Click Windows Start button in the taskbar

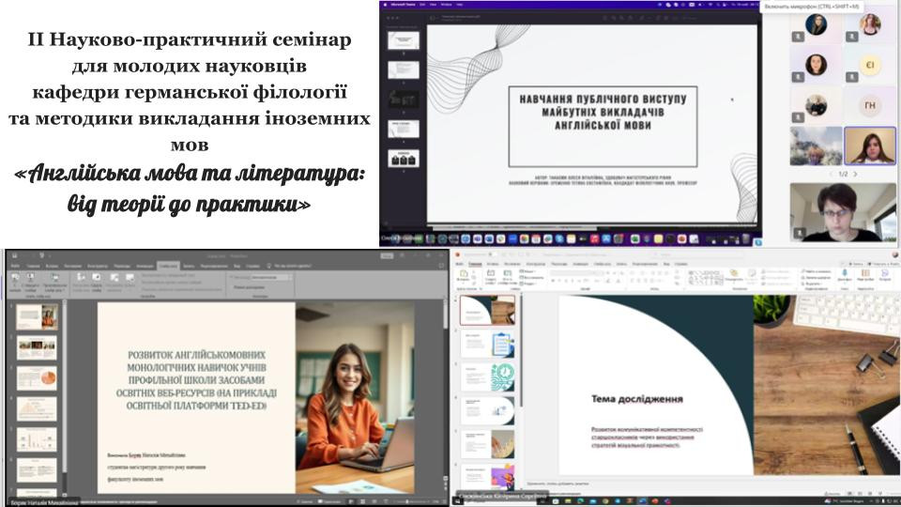[x=458, y=501]
